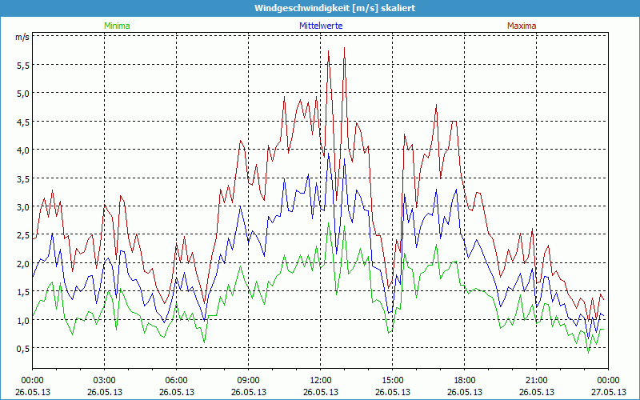640x400 pixels.
Task: Click the 0,5 y-axis value
Action: pos(22,348)
